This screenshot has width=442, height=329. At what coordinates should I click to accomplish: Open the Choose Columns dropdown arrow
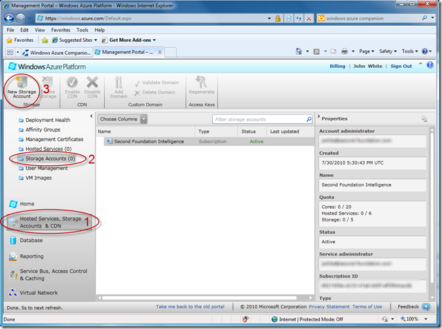tap(143, 119)
